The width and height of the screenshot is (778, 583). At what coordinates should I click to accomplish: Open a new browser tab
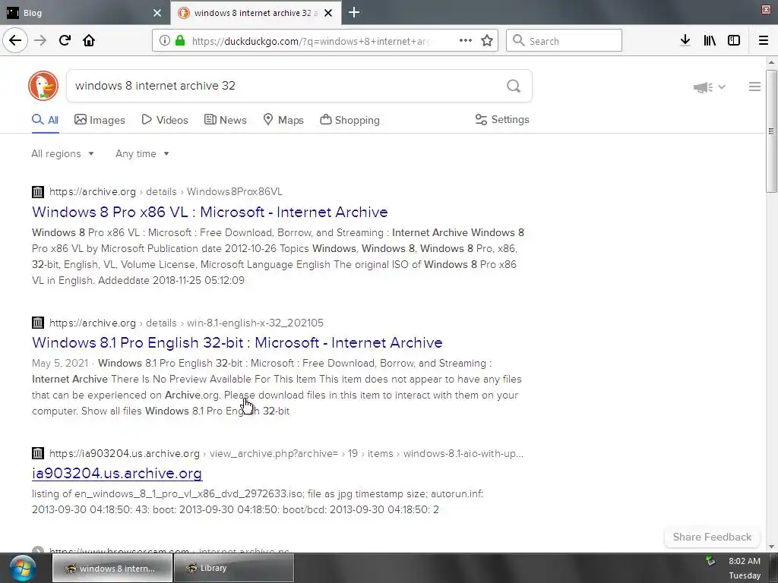[354, 12]
